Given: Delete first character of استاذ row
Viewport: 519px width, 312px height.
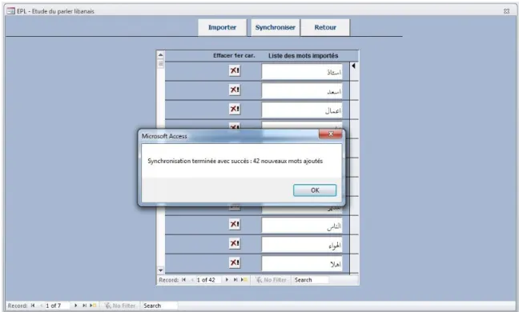Looking at the screenshot, I should click(x=235, y=70).
